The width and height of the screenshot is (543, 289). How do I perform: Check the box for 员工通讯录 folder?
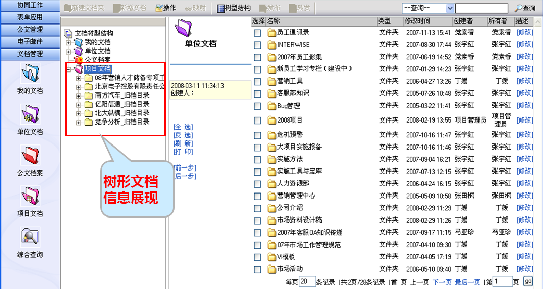pyautogui.click(x=258, y=33)
